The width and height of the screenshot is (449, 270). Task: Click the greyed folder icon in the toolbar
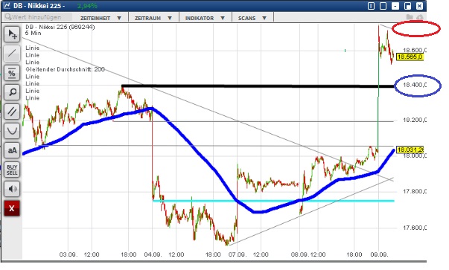410,17
